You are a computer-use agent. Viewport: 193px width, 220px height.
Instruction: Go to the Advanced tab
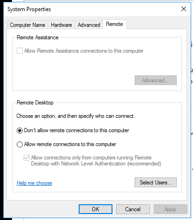click(89, 25)
